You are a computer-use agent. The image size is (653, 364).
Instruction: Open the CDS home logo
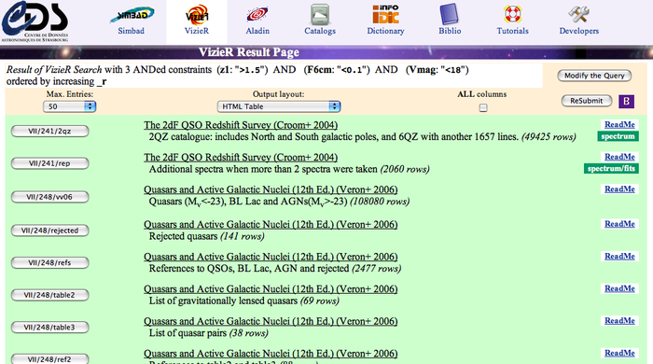(35, 21)
